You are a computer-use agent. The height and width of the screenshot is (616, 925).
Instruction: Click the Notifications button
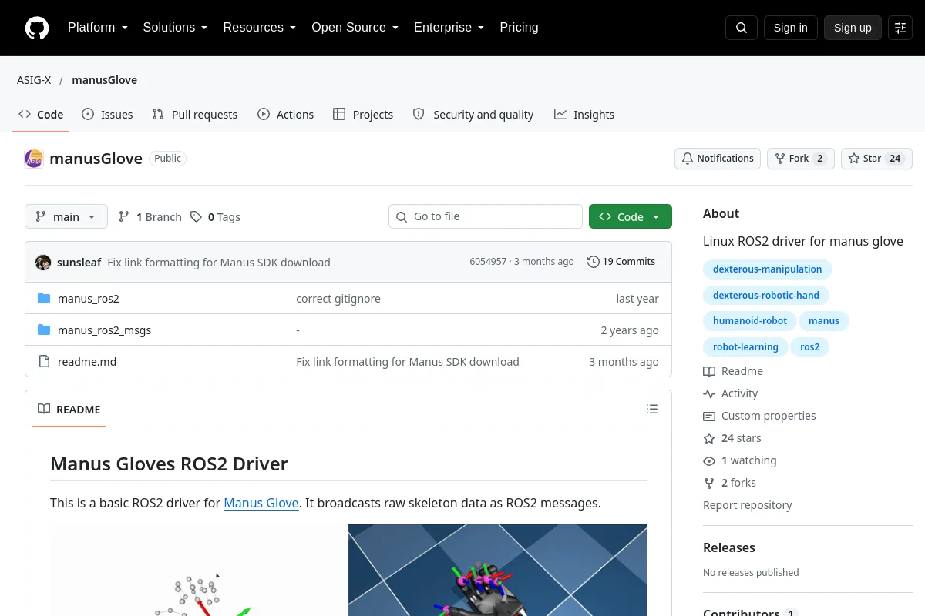718,159
